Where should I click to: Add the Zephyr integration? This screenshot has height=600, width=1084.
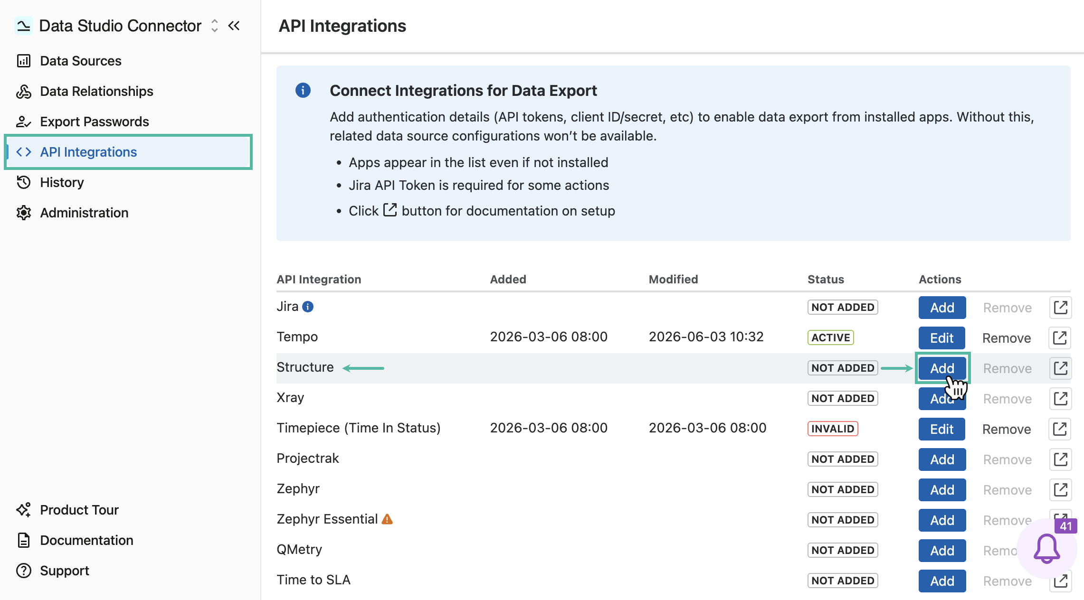coord(942,490)
